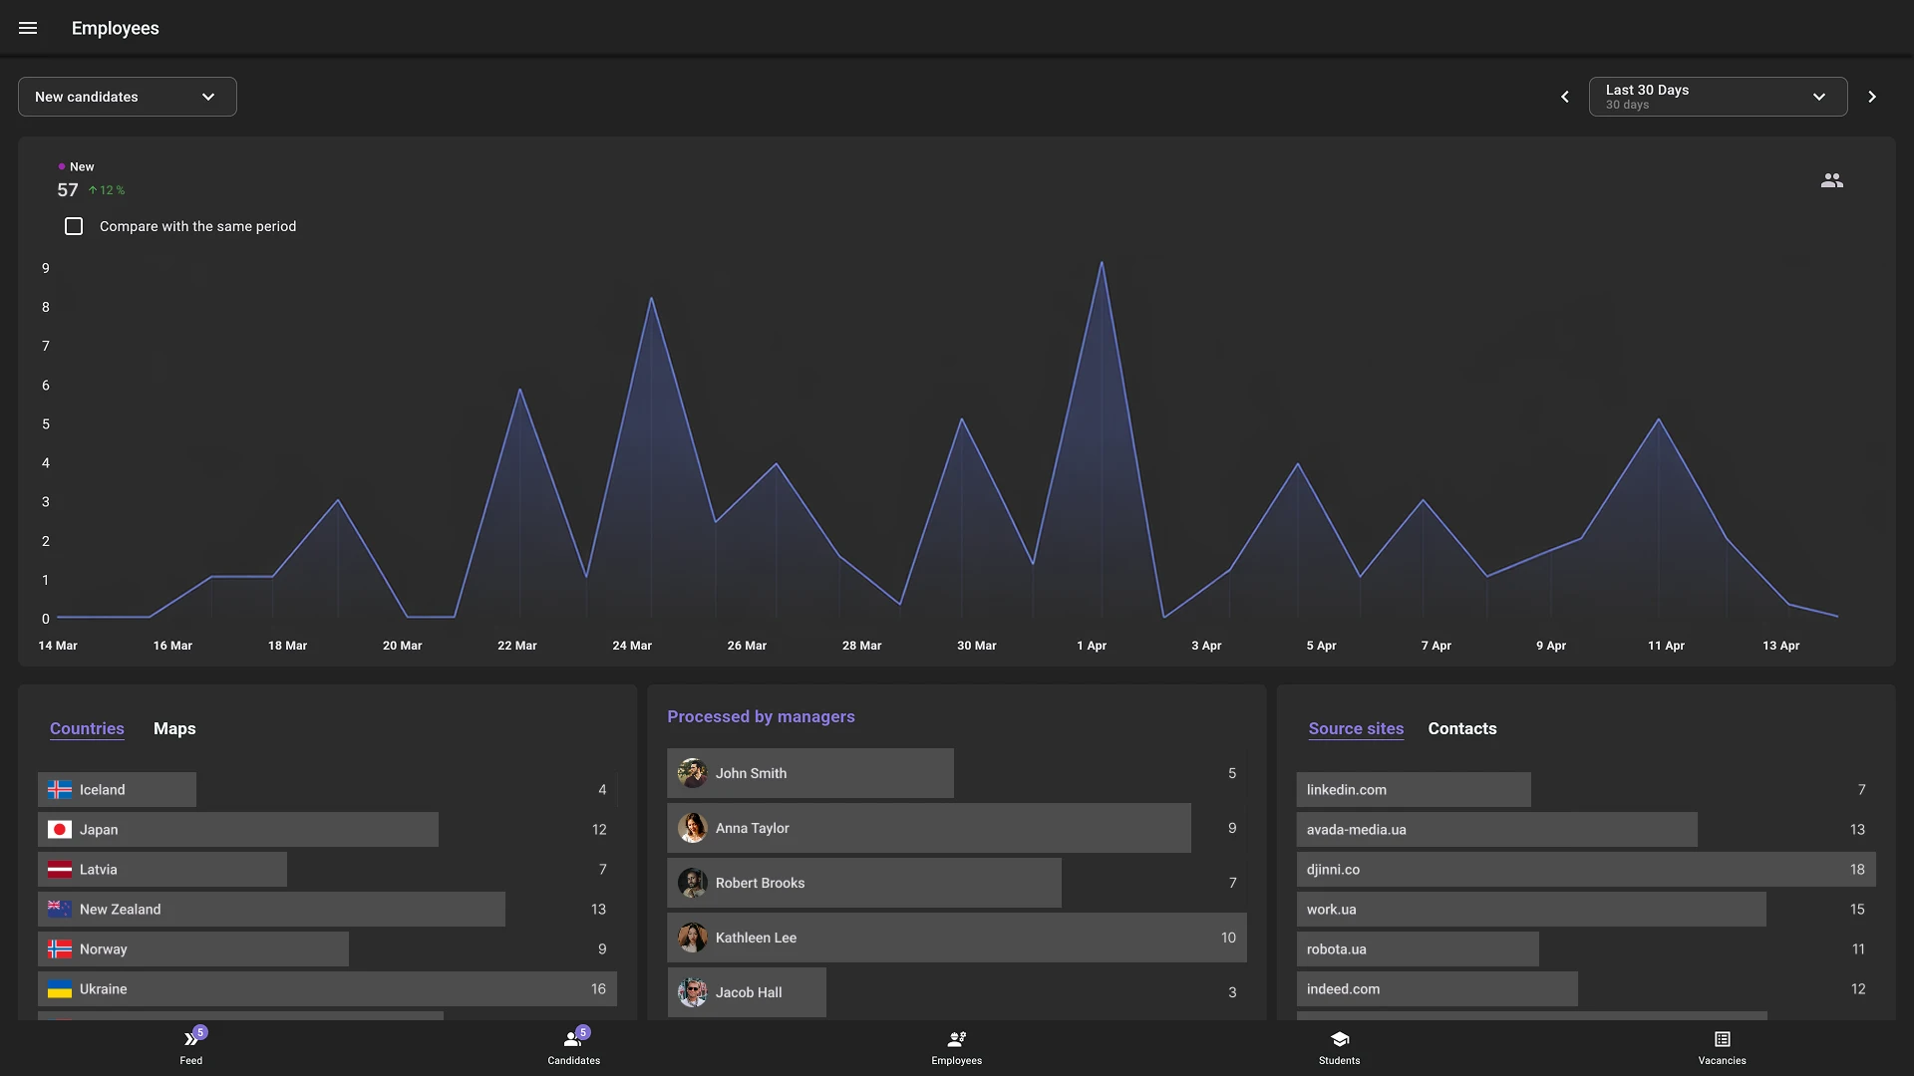
Task: Switch to the Maps tab
Action: point(174,728)
